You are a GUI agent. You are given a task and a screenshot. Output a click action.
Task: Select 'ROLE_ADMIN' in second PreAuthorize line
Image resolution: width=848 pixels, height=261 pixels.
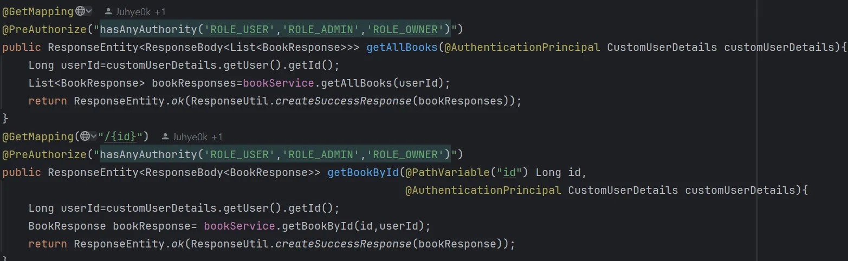321,154
